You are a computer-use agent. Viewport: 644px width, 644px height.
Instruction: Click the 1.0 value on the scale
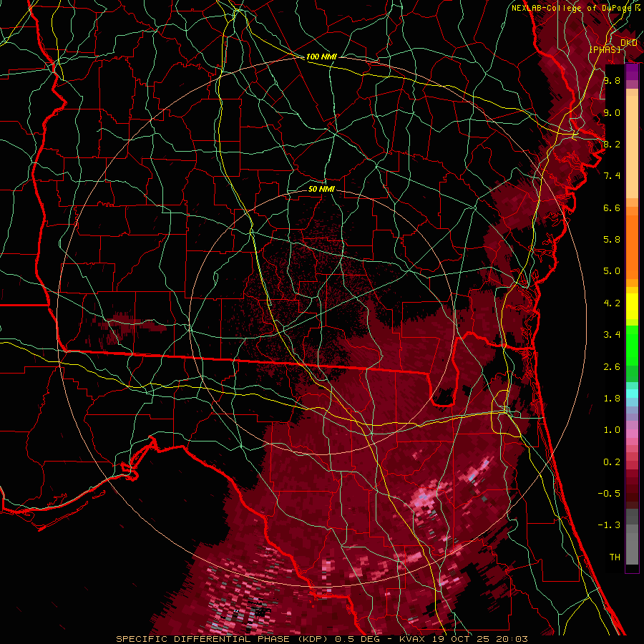[x=612, y=430]
